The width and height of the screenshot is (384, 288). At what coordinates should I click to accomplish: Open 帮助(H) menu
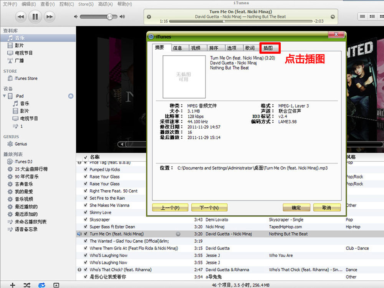point(124,4)
